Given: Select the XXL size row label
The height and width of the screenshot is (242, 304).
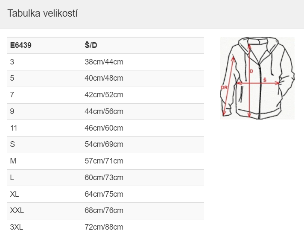Looking at the screenshot, I should click(x=17, y=210).
